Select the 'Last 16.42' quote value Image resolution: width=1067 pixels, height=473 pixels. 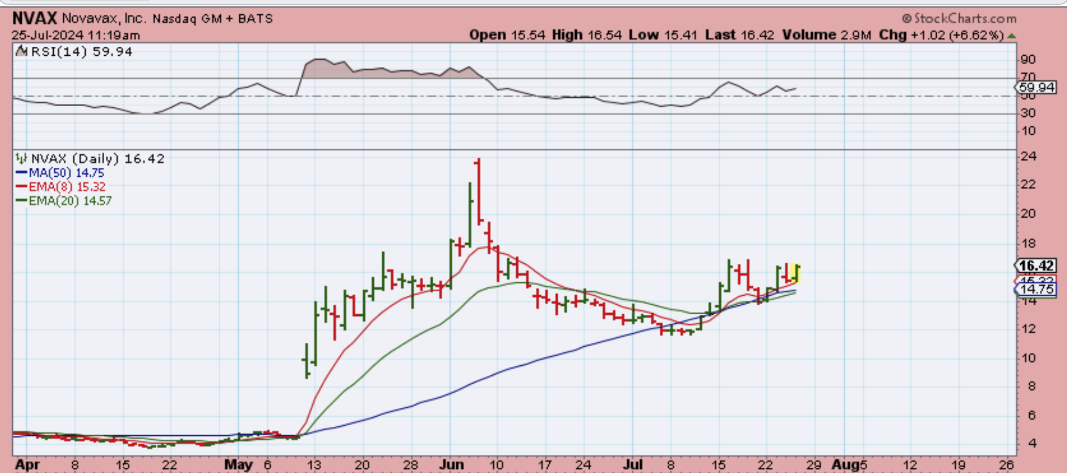pos(740,35)
